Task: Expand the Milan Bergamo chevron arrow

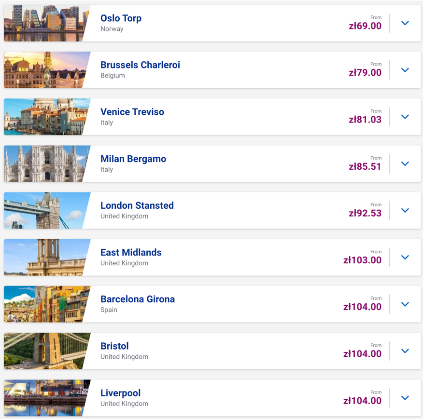Action: (405, 164)
